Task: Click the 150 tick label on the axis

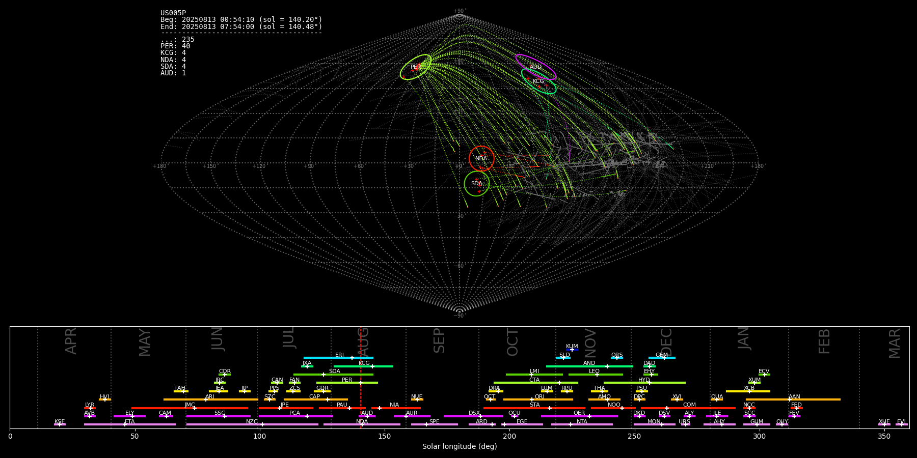Action: 385,437
